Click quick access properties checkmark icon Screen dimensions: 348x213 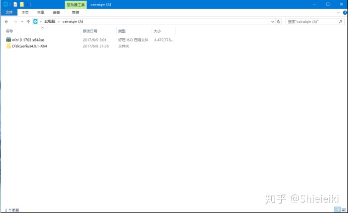(15, 4)
